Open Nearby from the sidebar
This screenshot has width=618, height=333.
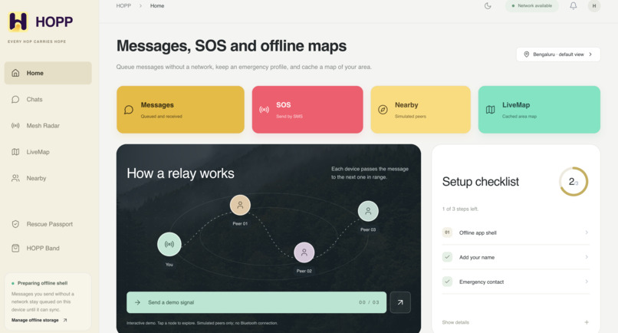click(48, 178)
